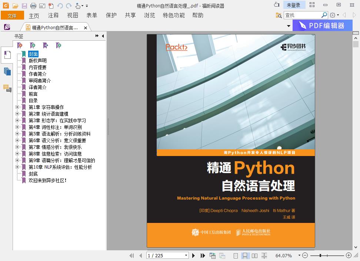Switch to the 注释 ribbon tab
Image resolution: width=360 pixels, height=261 pixels.
coord(53,16)
